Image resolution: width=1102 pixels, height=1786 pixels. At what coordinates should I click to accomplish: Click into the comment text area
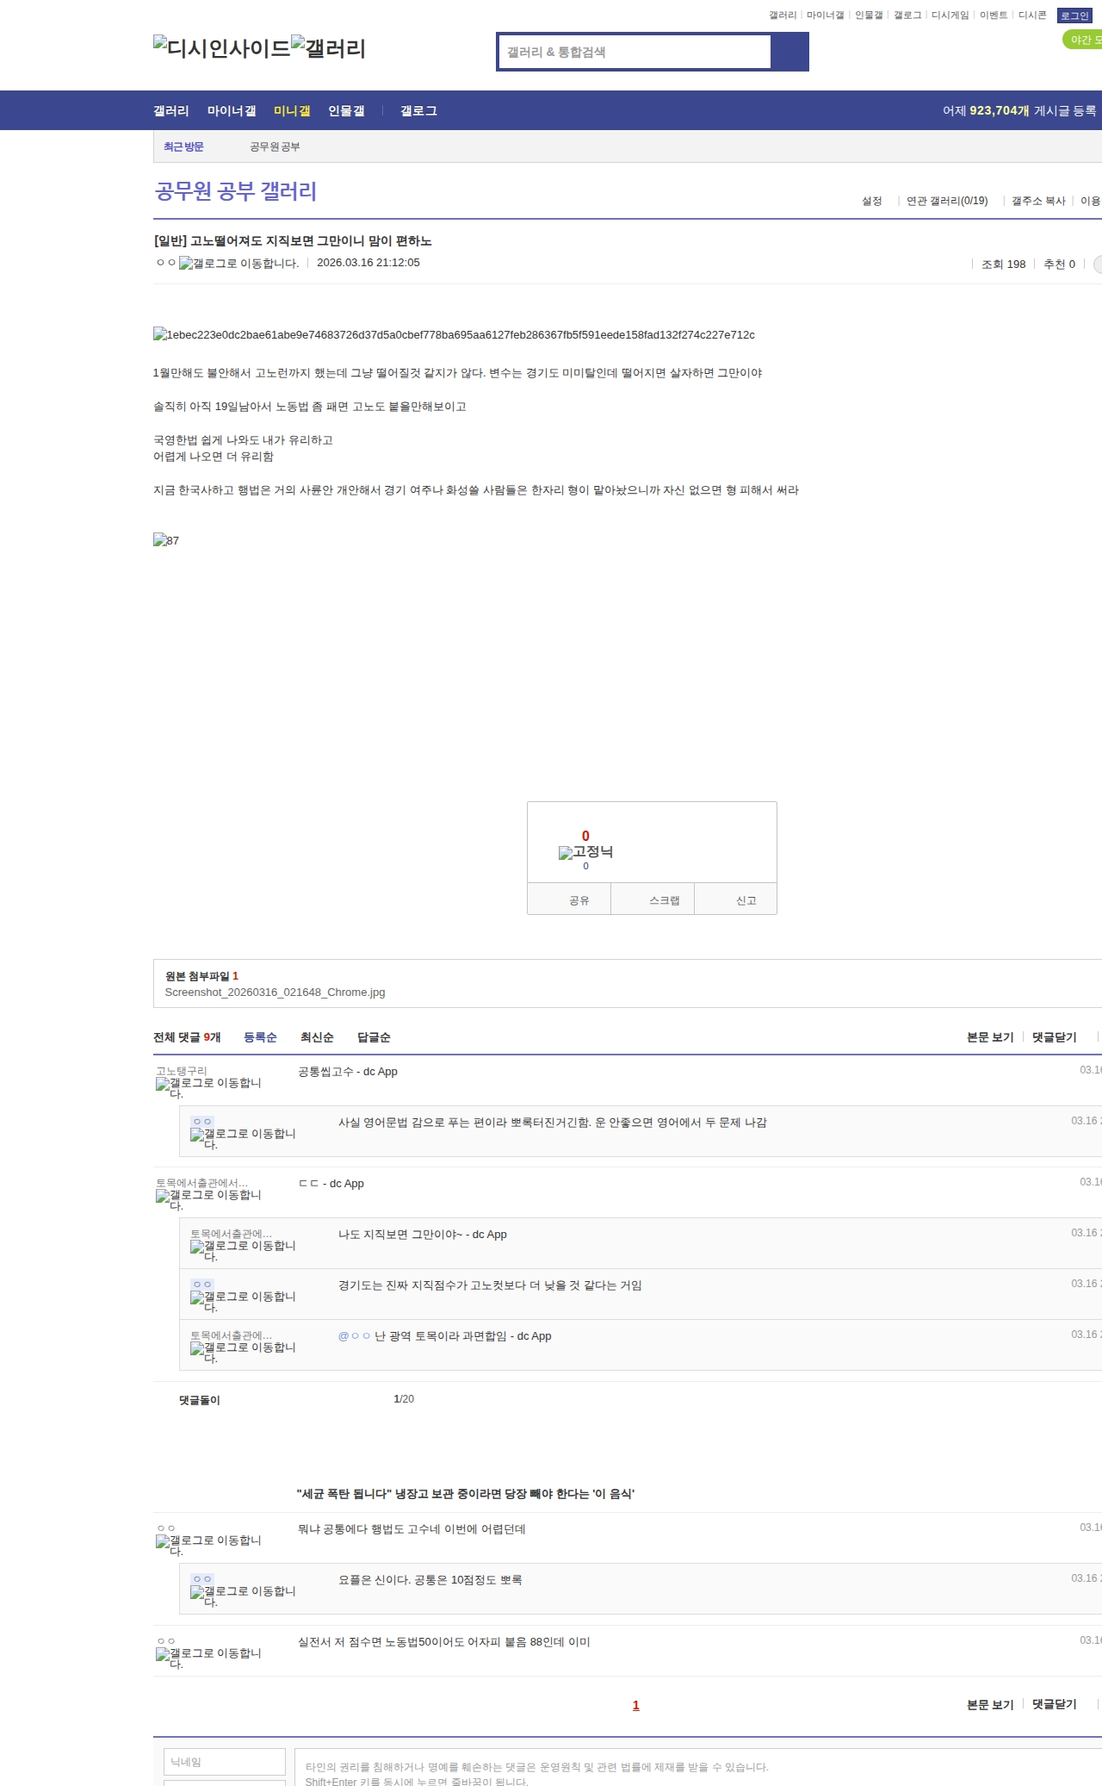(697, 1768)
